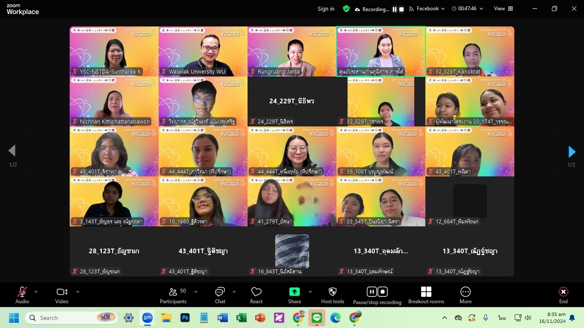Open the React emoji menu
Viewport: 584px width, 328px height.
(256, 295)
